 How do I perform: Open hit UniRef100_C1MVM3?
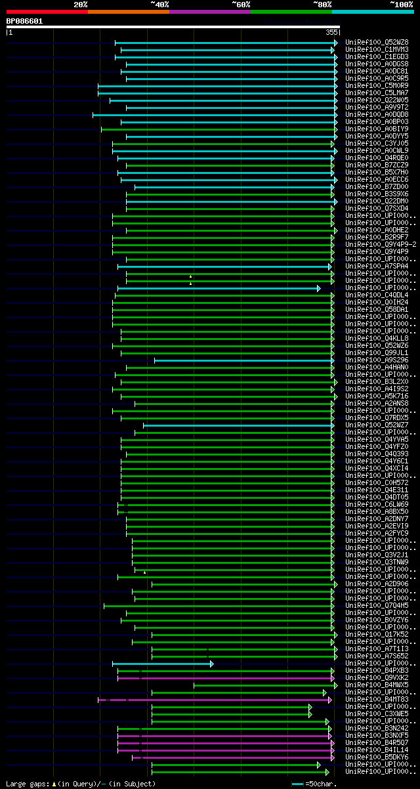pos(377,49)
